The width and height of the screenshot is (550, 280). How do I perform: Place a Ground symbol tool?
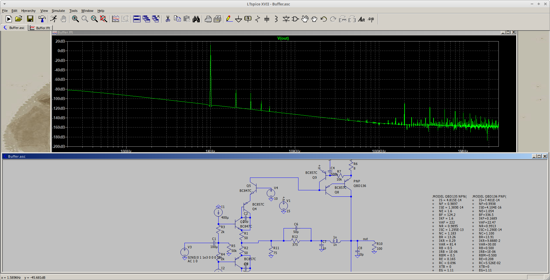pyautogui.click(x=239, y=19)
